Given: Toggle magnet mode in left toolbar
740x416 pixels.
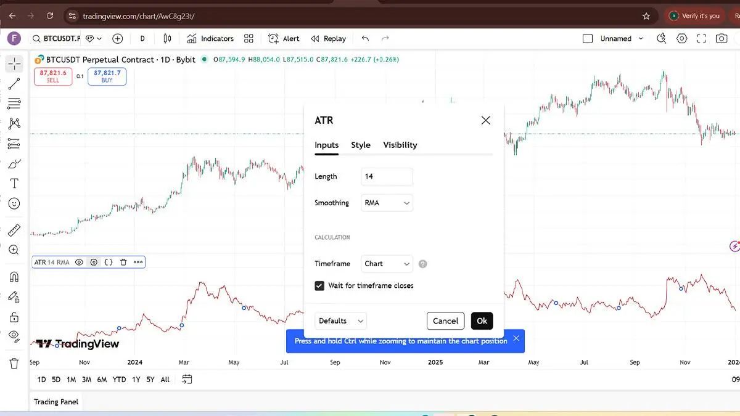Looking at the screenshot, I should pos(14,277).
